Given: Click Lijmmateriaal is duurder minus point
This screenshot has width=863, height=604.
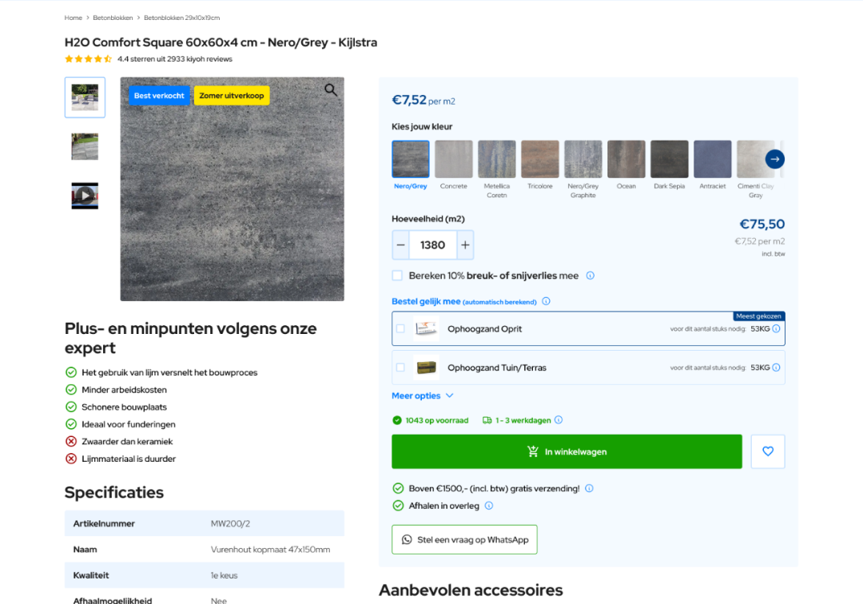Looking at the screenshot, I should point(129,459).
